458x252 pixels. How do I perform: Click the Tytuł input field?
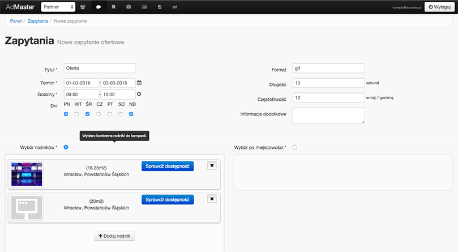click(100, 68)
